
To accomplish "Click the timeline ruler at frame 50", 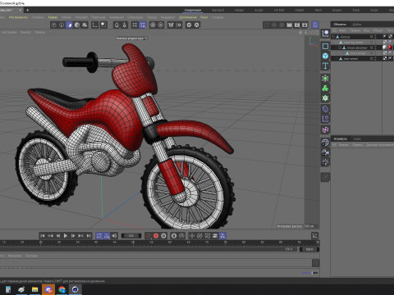I will (133, 243).
